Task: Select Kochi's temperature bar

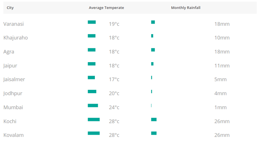Action: [x=94, y=119]
